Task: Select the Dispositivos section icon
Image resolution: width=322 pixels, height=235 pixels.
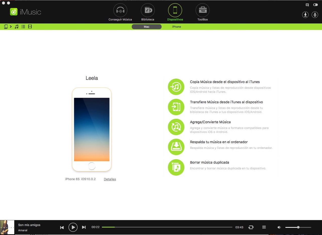Action: (x=175, y=10)
